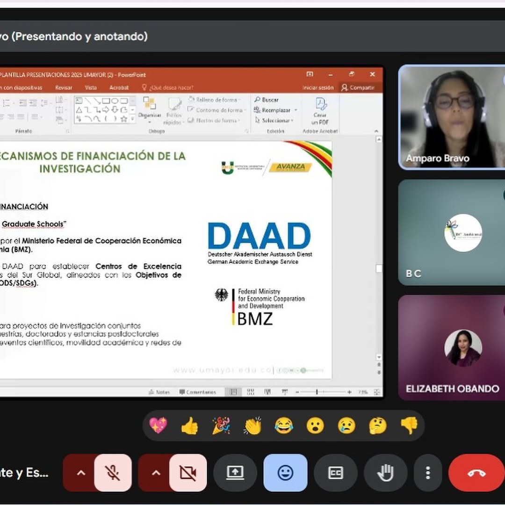This screenshot has height=505, width=505.
Task: Toggle the emoji reactions bar
Action: tap(285, 473)
